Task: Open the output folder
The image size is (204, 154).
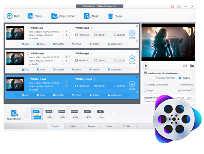Action: coord(189,98)
